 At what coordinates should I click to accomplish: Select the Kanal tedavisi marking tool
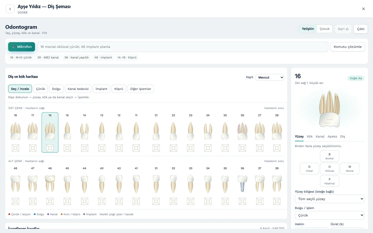tap(78, 89)
